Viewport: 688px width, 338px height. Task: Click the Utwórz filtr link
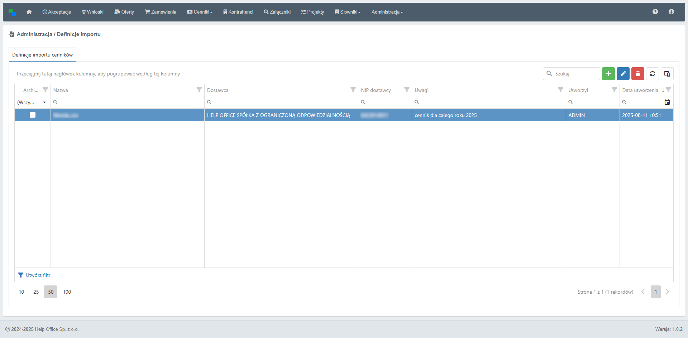coord(38,275)
